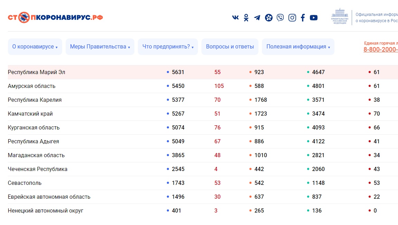398x225 pixels.
Task: Click the 8-800-2000 hotline number link
Action: pyautogui.click(x=380, y=49)
